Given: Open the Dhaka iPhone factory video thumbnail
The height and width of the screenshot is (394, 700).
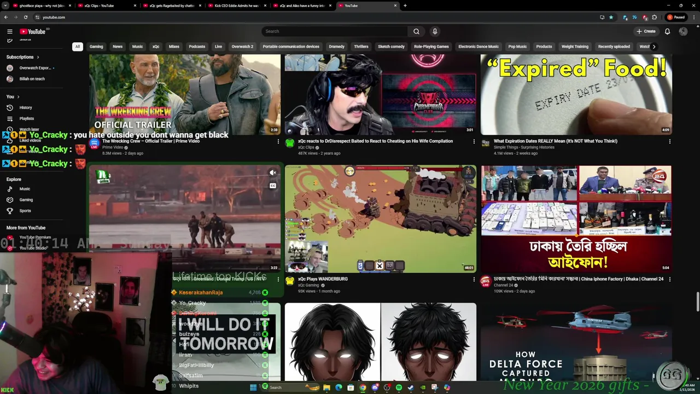Looking at the screenshot, I should click(x=576, y=219).
